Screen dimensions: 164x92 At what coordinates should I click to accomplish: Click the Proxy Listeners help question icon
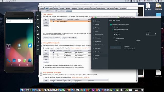point(41,14)
